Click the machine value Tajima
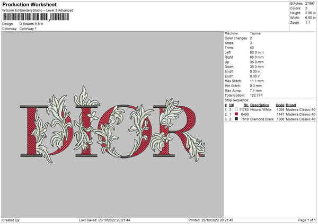This screenshot has width=318, height=224. tap(255, 33)
